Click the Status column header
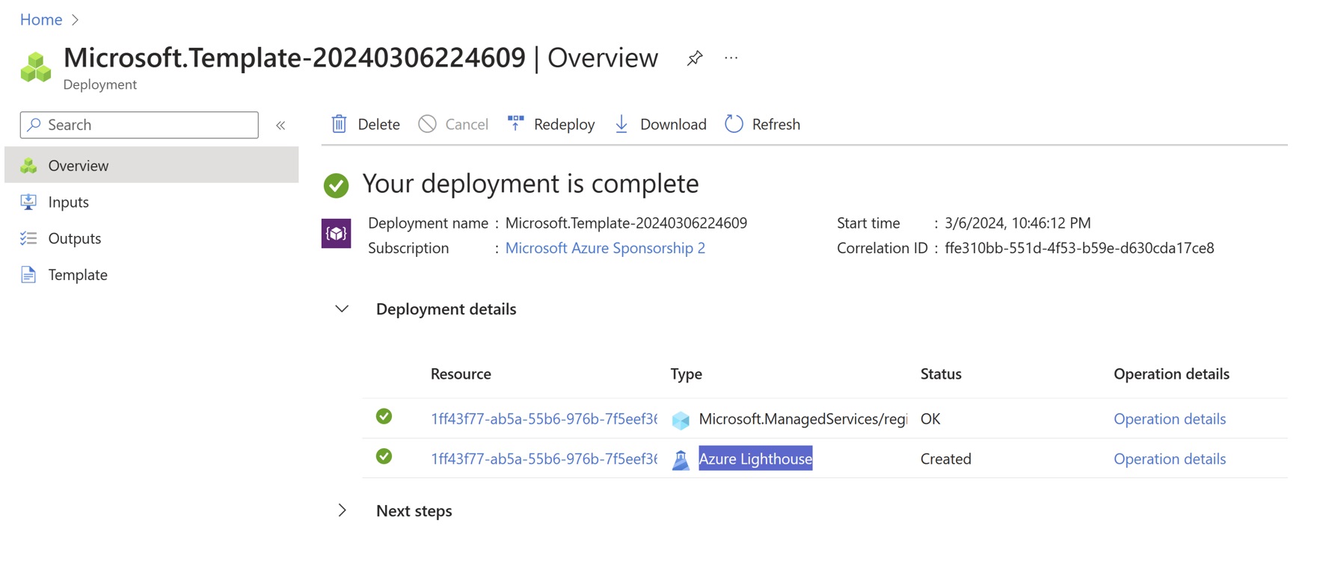 click(941, 374)
